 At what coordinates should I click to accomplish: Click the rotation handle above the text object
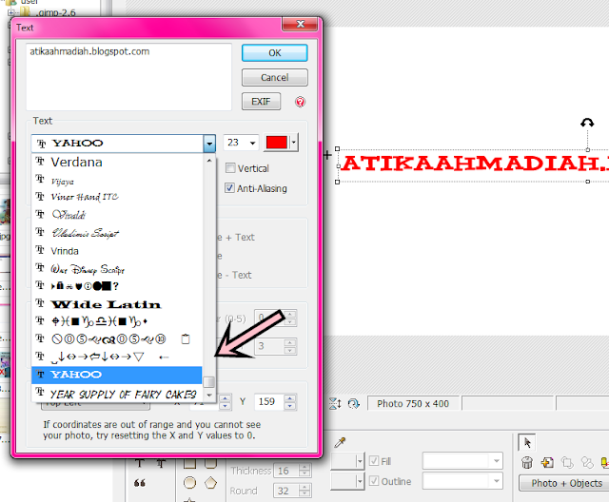click(587, 123)
